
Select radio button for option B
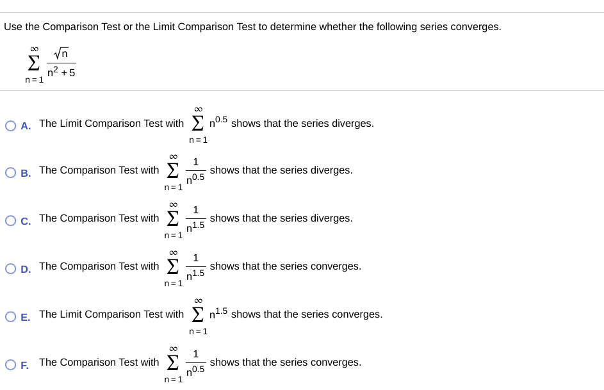pos(10,172)
